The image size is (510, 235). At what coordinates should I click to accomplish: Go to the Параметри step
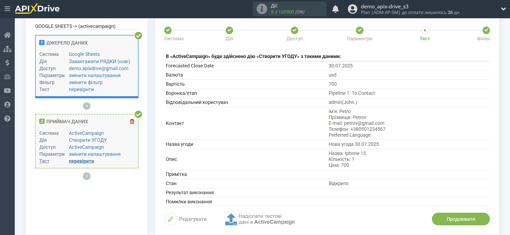[x=360, y=30]
